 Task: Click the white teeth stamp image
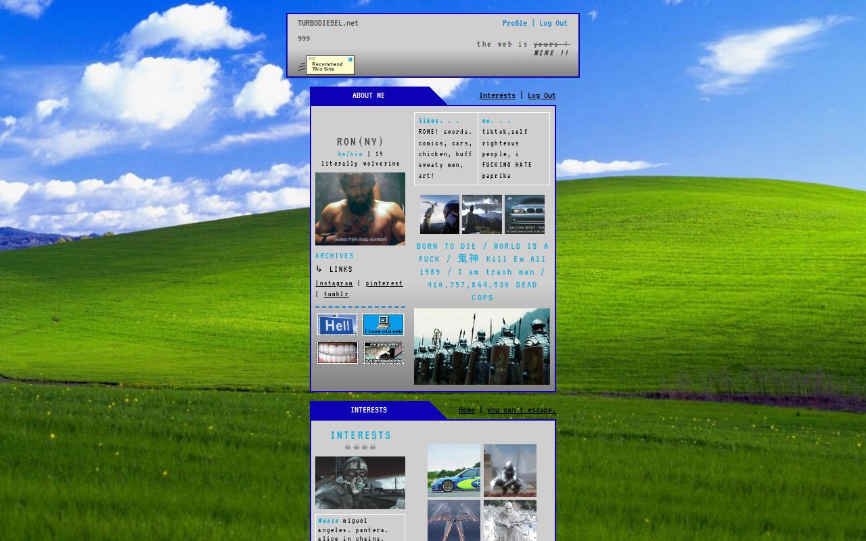click(338, 352)
